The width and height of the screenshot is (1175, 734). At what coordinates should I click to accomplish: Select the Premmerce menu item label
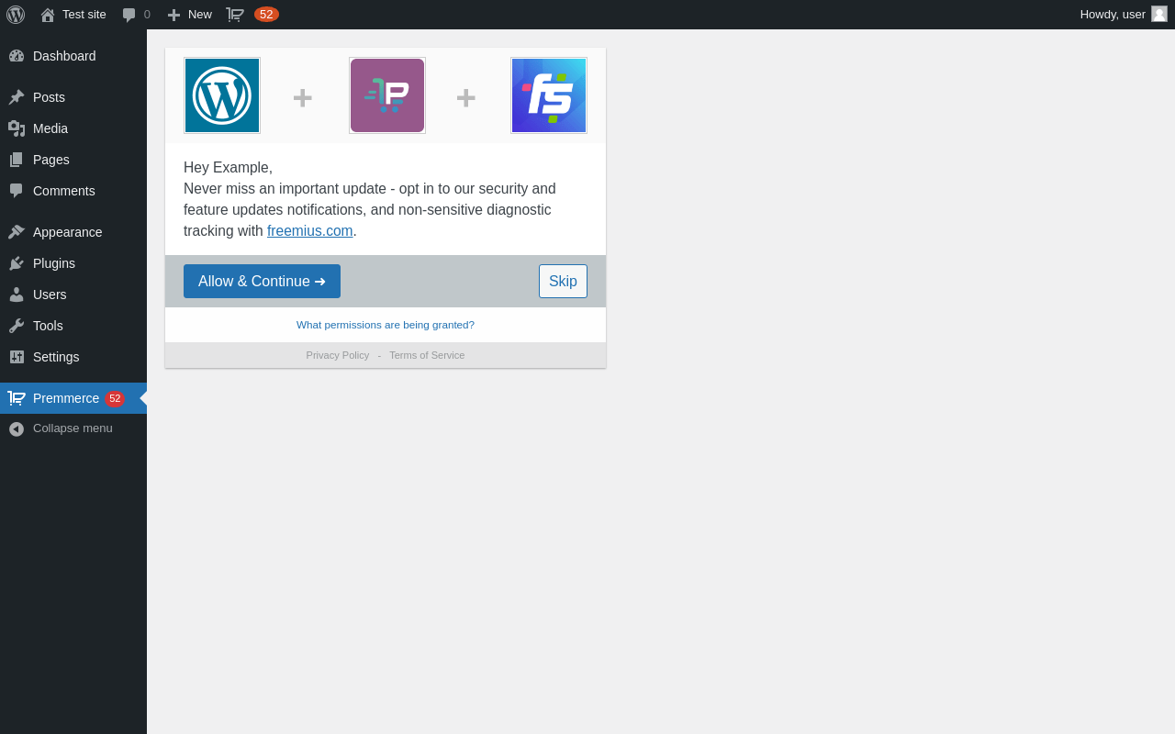tap(66, 398)
